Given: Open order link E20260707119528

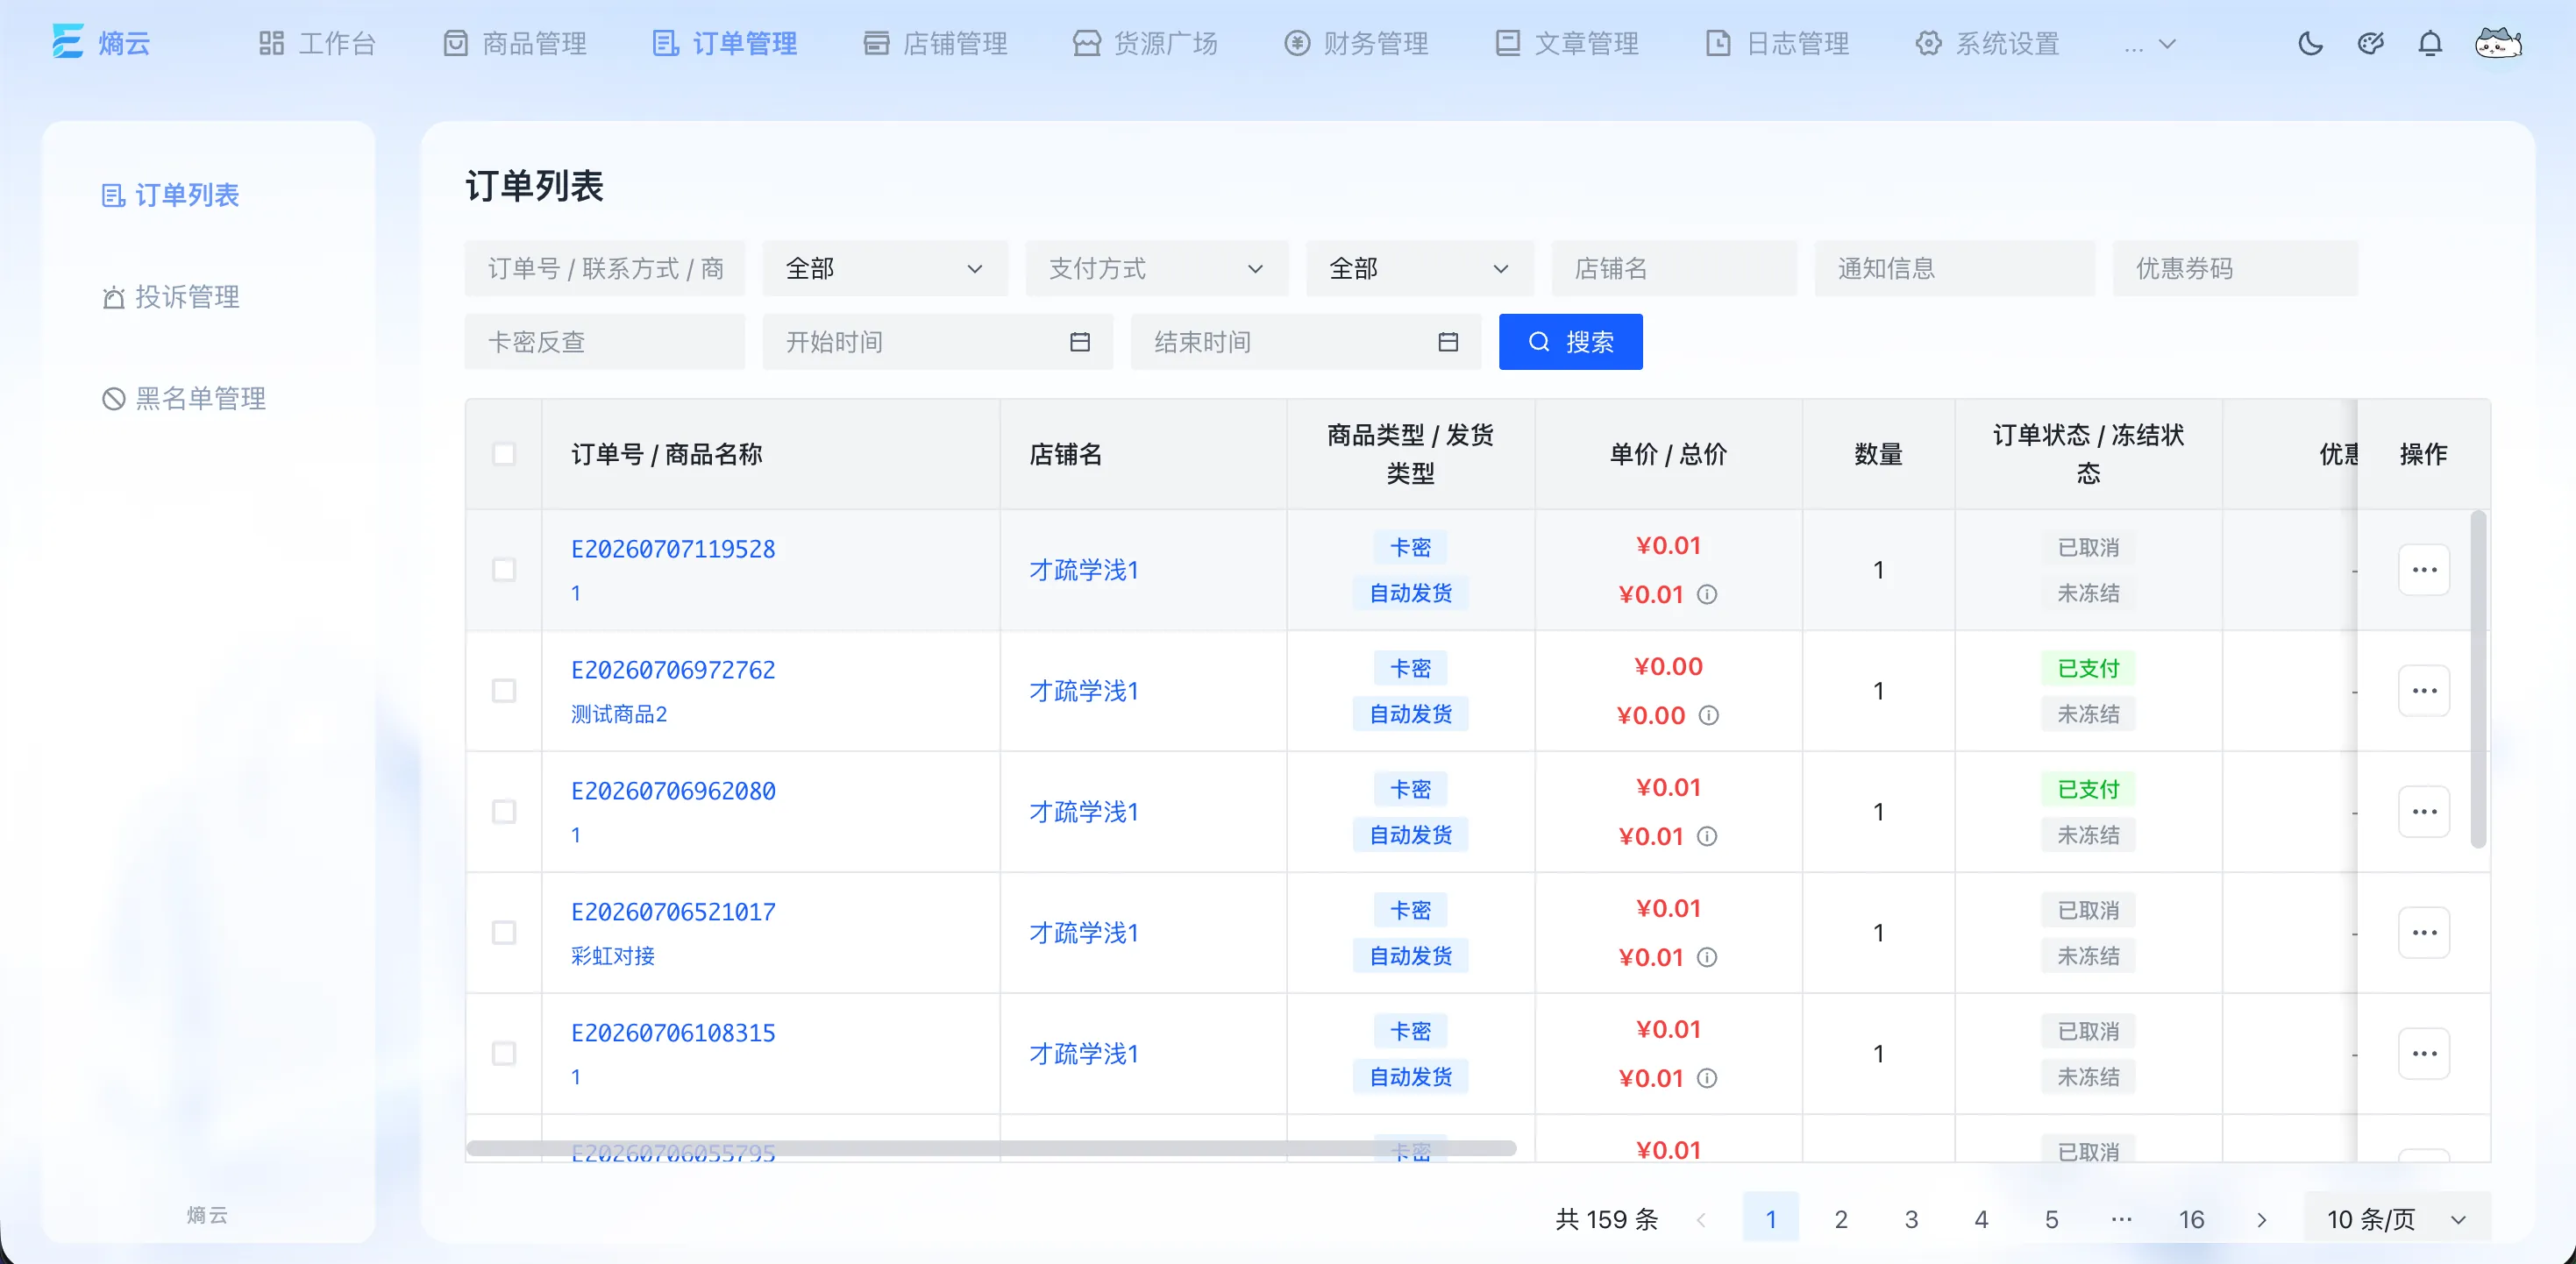Looking at the screenshot, I should tap(673, 549).
